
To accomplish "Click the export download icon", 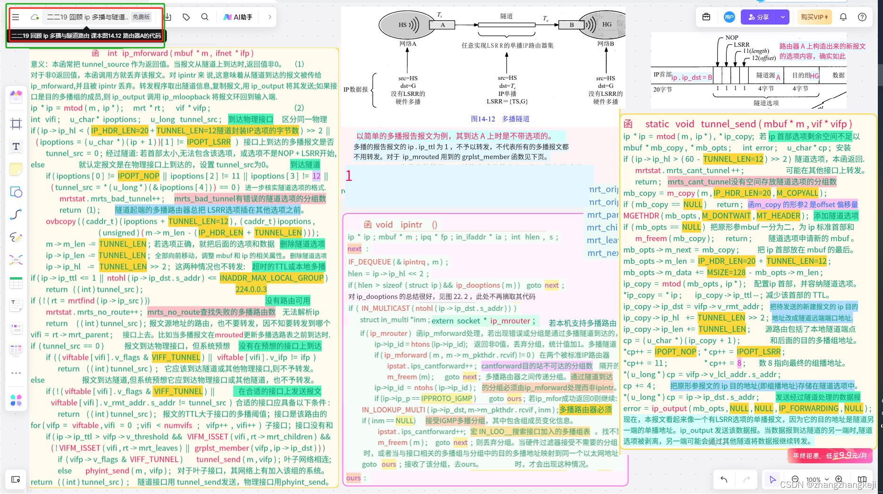I will tap(168, 17).
